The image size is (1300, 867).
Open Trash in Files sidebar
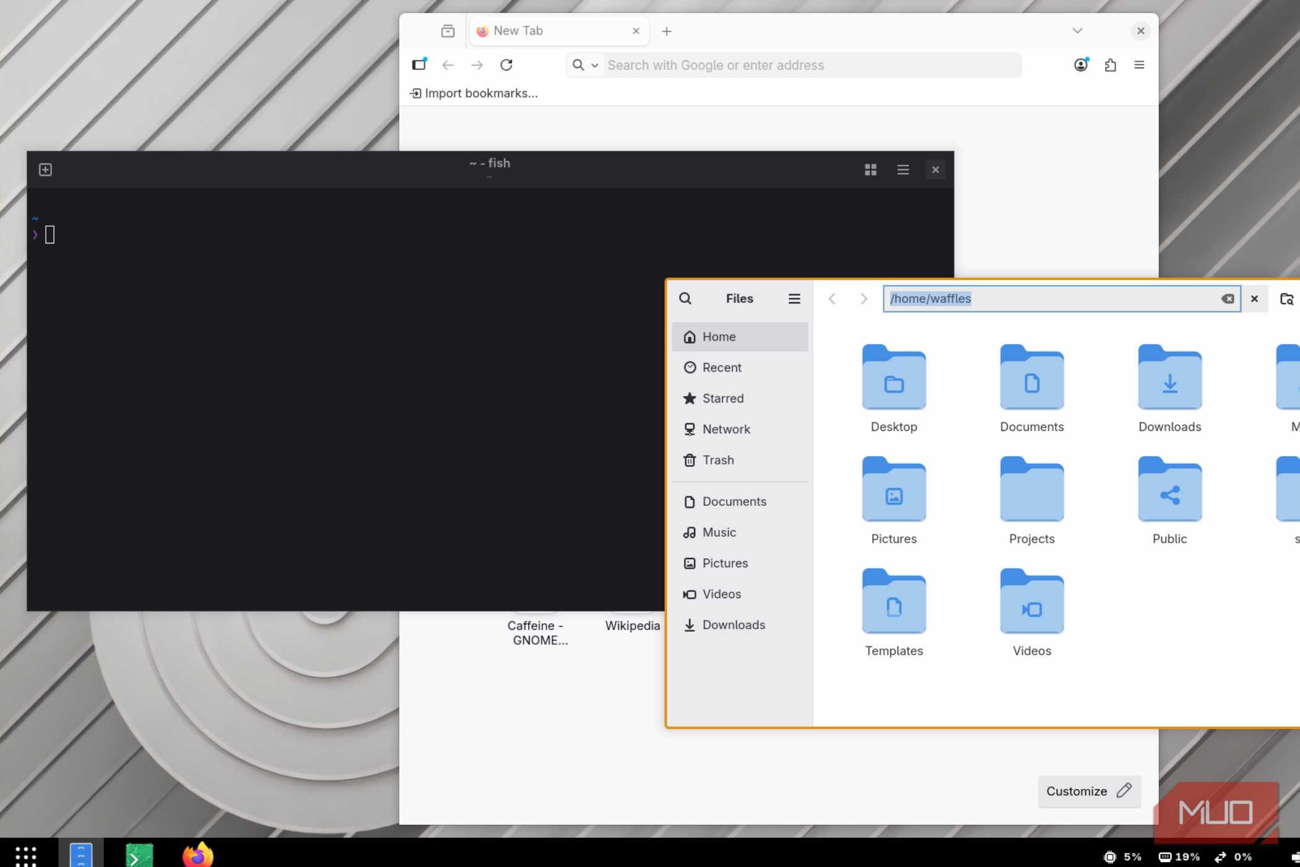tap(740, 461)
